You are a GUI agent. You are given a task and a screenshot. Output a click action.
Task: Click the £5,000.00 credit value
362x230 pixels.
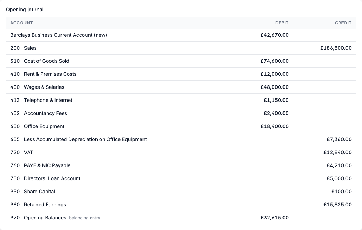click(x=339, y=178)
